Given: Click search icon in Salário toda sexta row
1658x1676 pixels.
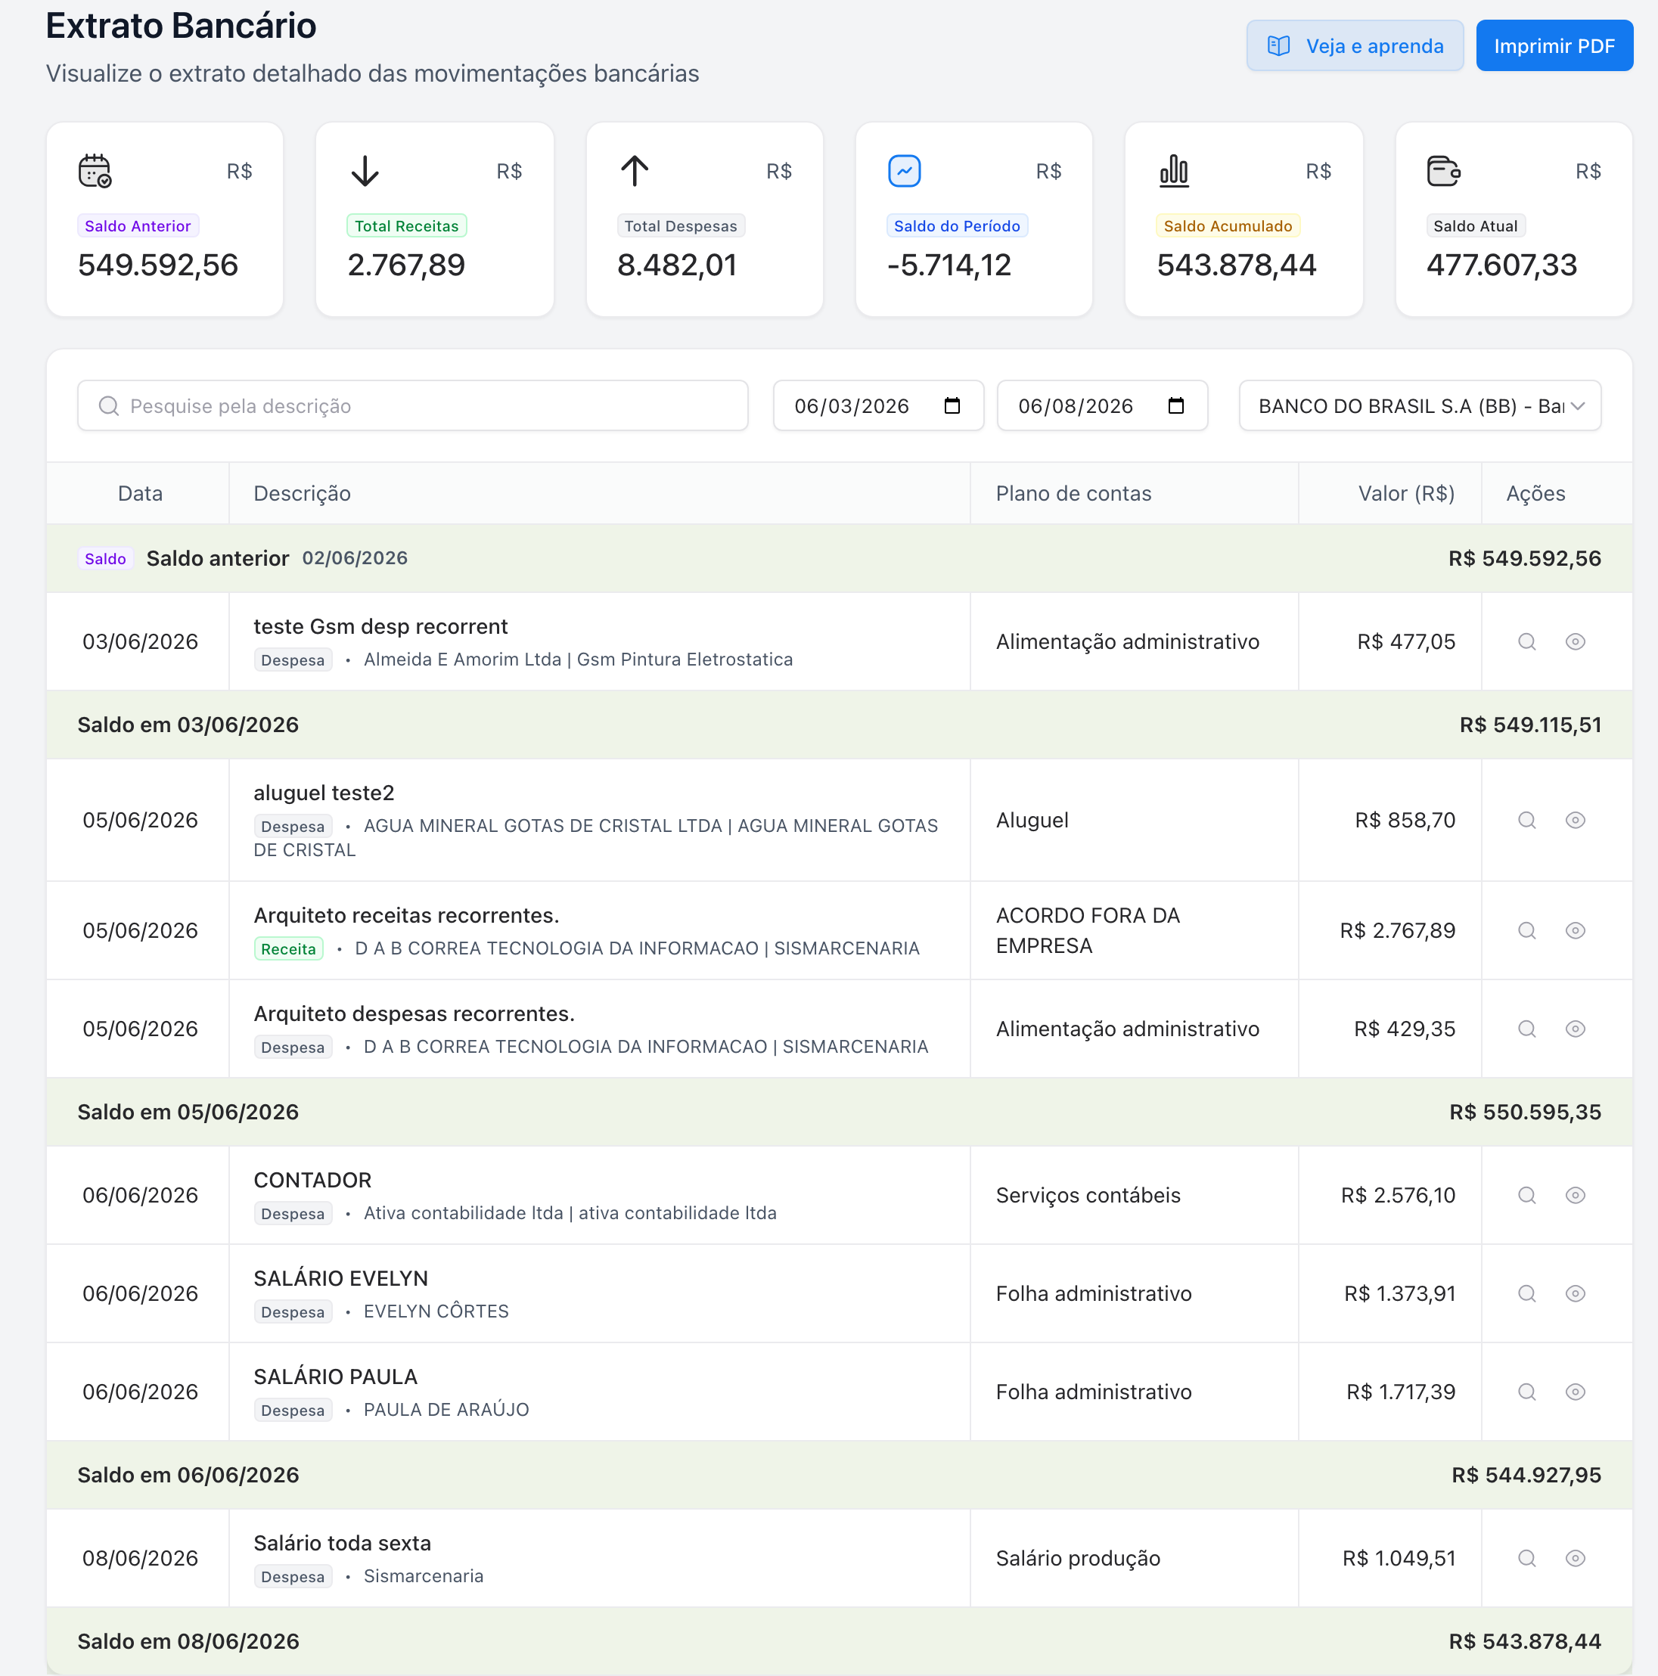Looking at the screenshot, I should tap(1527, 1558).
